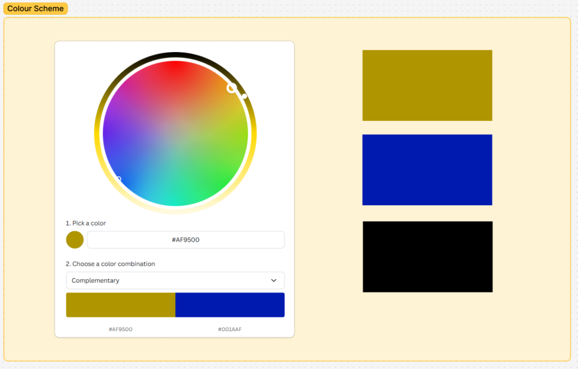Click the "1. Pick a color" heading
578x369 pixels.
(x=86, y=223)
